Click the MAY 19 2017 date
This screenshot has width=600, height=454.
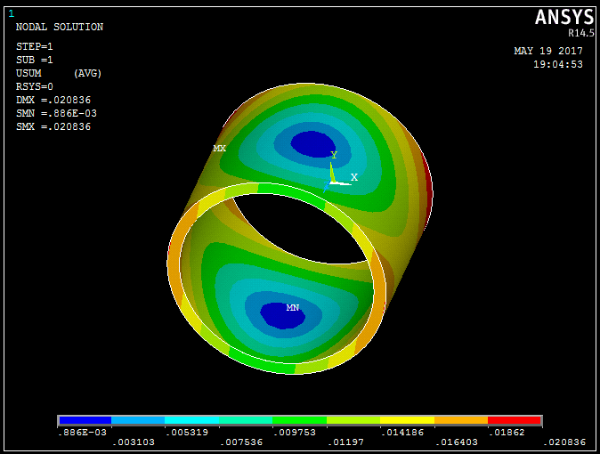pyautogui.click(x=548, y=51)
